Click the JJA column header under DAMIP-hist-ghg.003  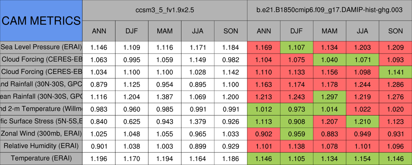363,31
